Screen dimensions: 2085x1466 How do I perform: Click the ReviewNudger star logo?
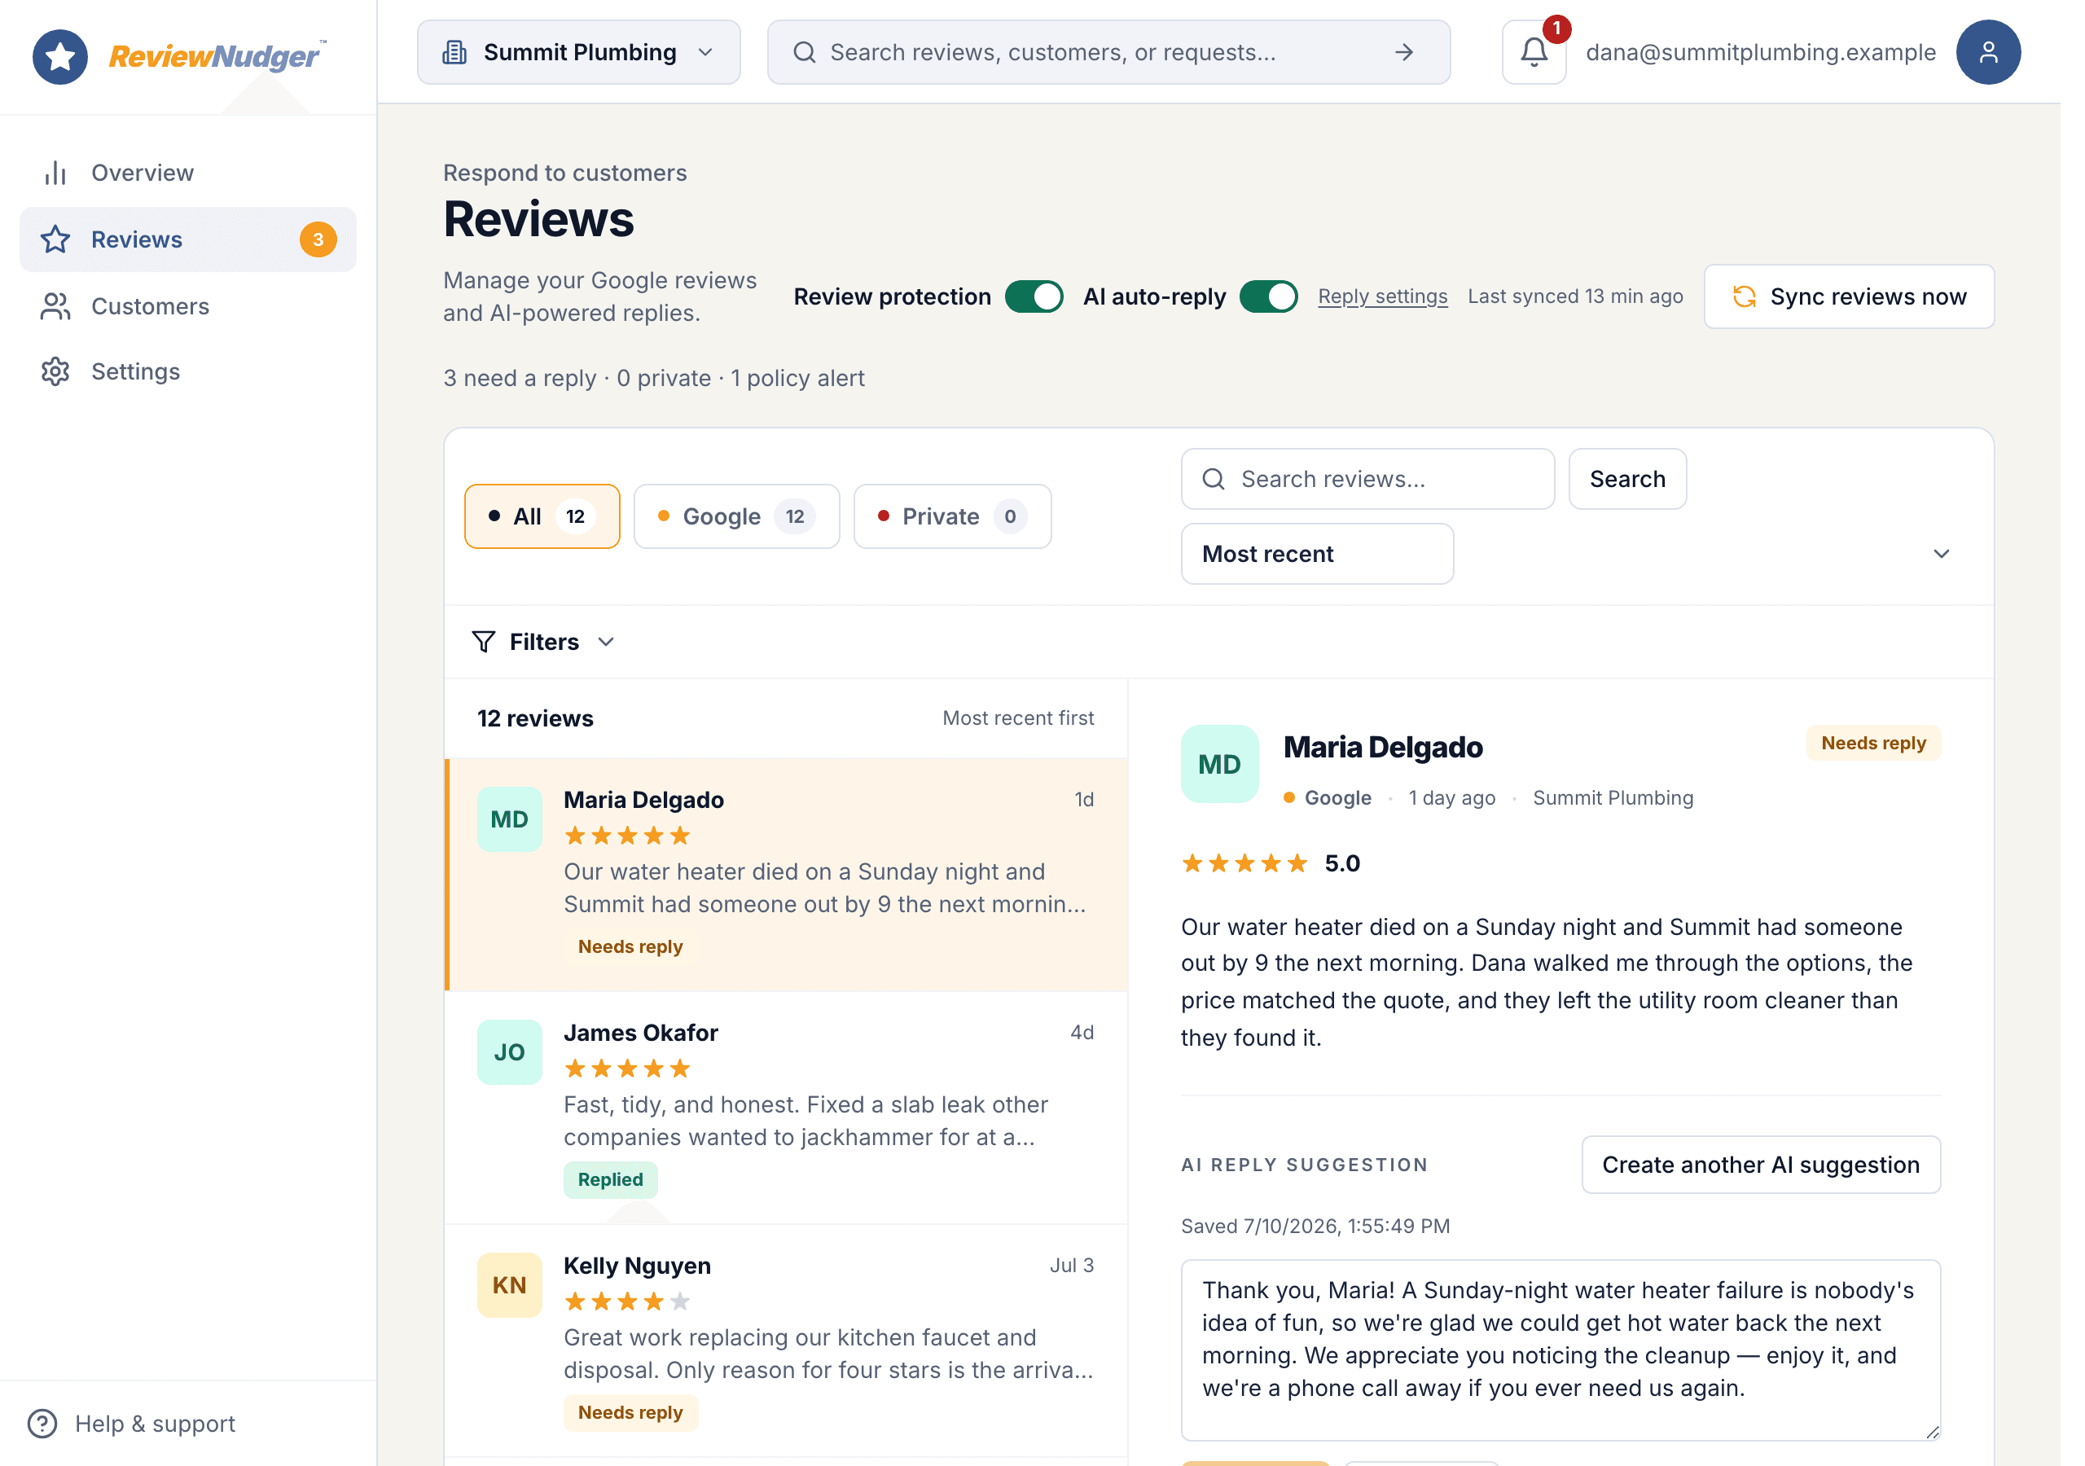[61, 56]
